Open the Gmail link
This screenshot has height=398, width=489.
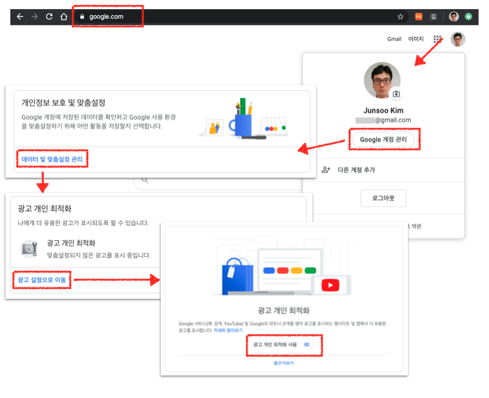click(x=394, y=39)
